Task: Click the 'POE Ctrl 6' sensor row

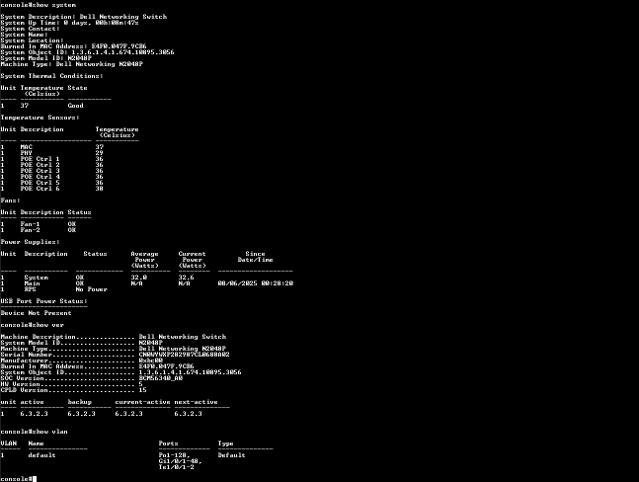Action: 52,189
